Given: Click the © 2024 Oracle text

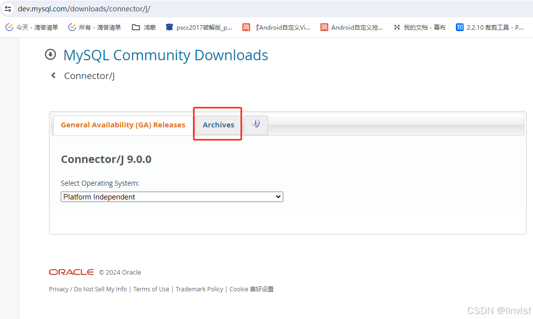Looking at the screenshot, I should (x=120, y=273).
